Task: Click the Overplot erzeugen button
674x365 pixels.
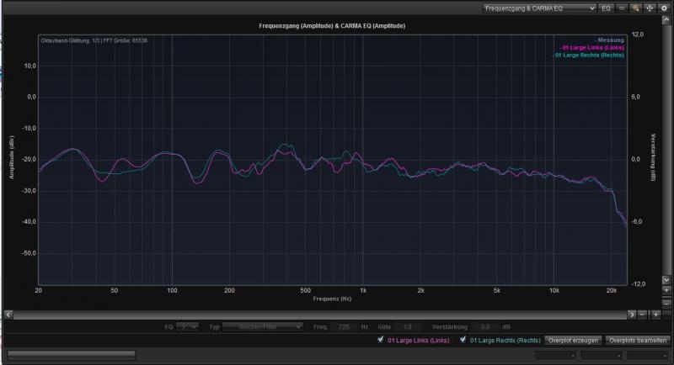Action: tap(573, 341)
